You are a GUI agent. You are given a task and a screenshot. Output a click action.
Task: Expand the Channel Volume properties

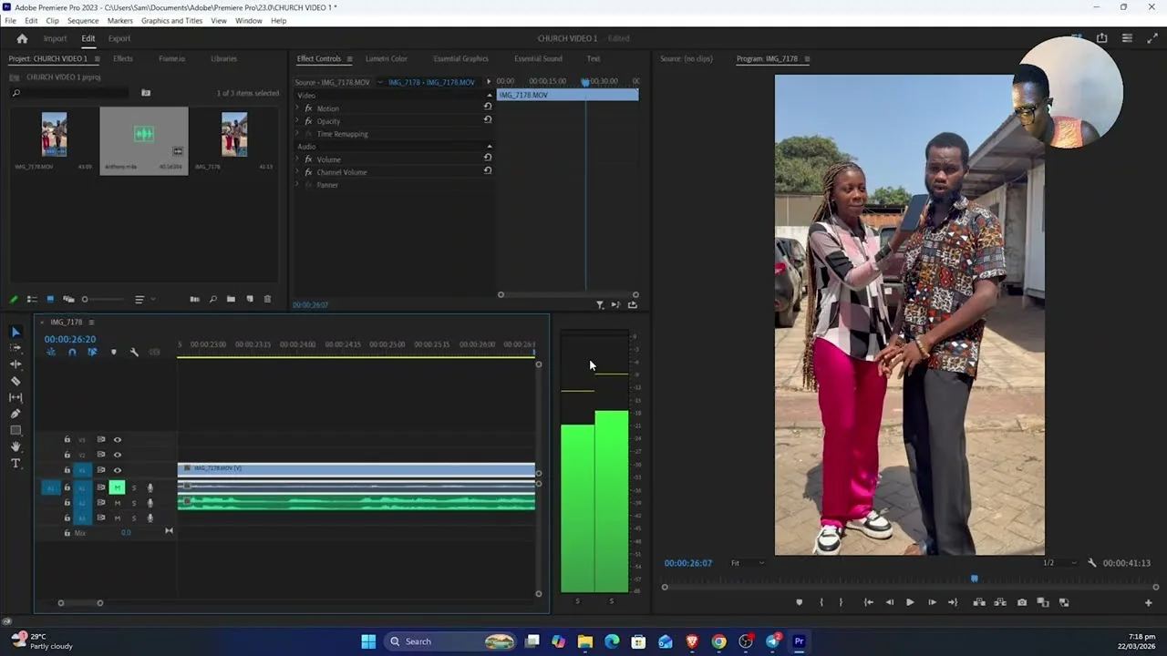tap(297, 172)
